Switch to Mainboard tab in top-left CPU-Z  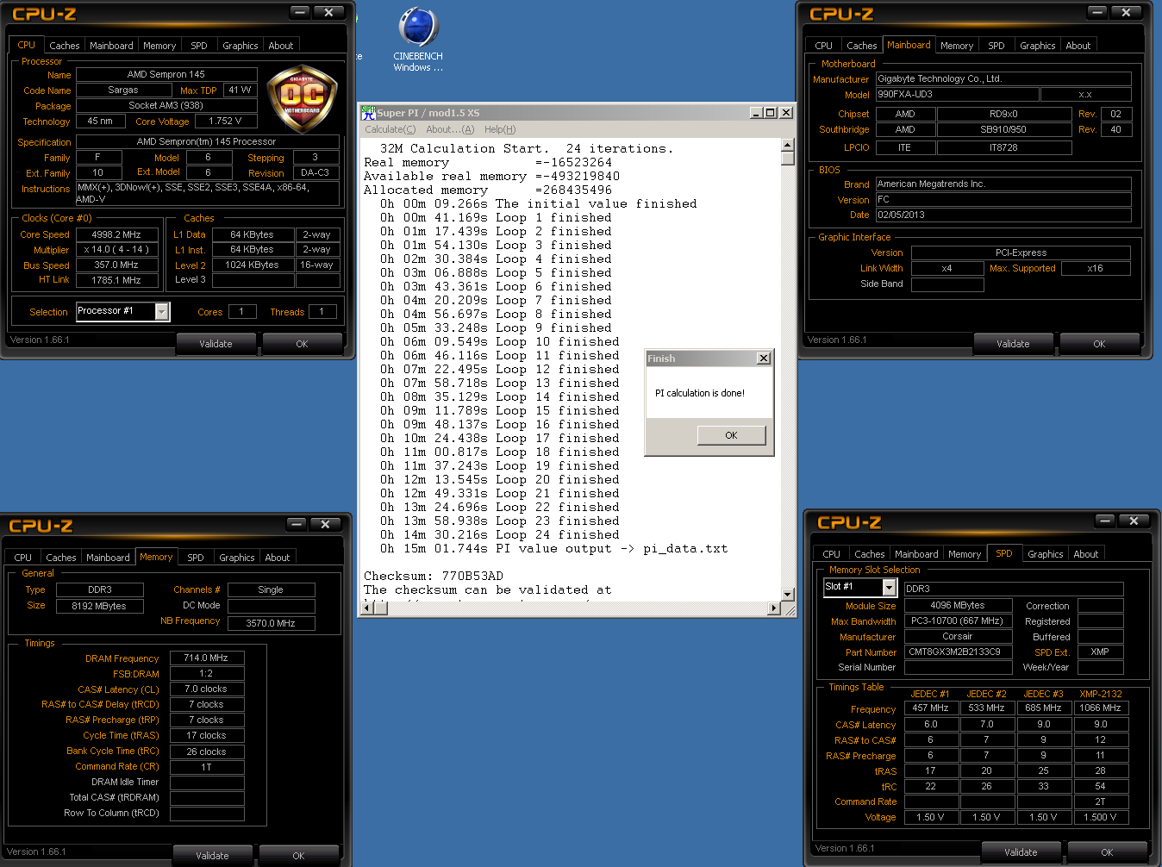coord(111,46)
